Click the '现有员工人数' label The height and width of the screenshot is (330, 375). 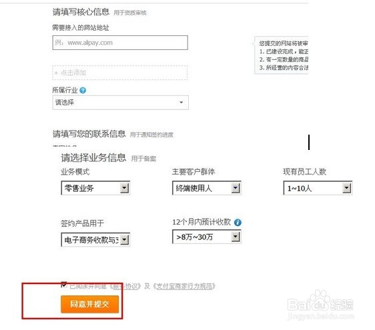305,171
